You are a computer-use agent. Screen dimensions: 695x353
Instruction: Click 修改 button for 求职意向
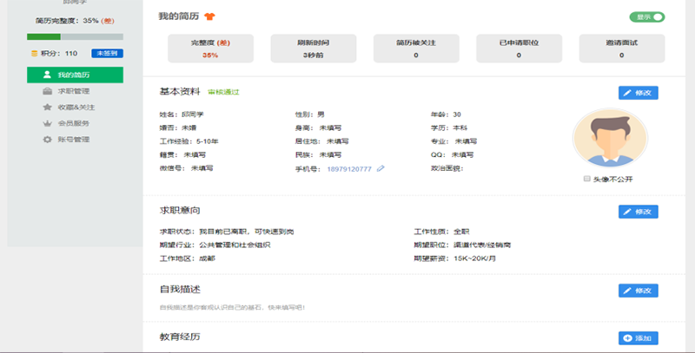coord(639,212)
